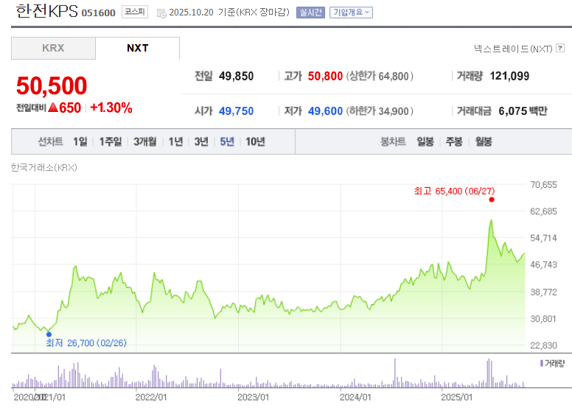Show the 1일 line chart
572x411 pixels.
(x=80, y=141)
